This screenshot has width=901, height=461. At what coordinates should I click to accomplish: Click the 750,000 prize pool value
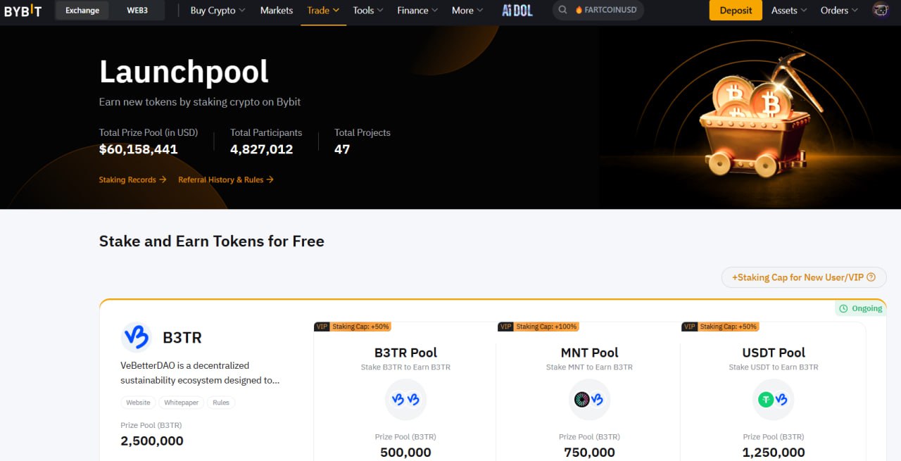pos(589,453)
